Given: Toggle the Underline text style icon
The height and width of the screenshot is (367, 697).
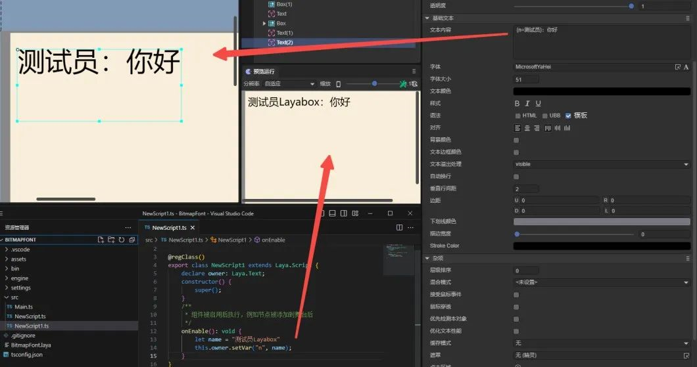Looking at the screenshot, I should point(538,104).
